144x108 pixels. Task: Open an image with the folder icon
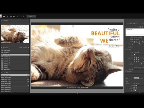pos(4,16)
